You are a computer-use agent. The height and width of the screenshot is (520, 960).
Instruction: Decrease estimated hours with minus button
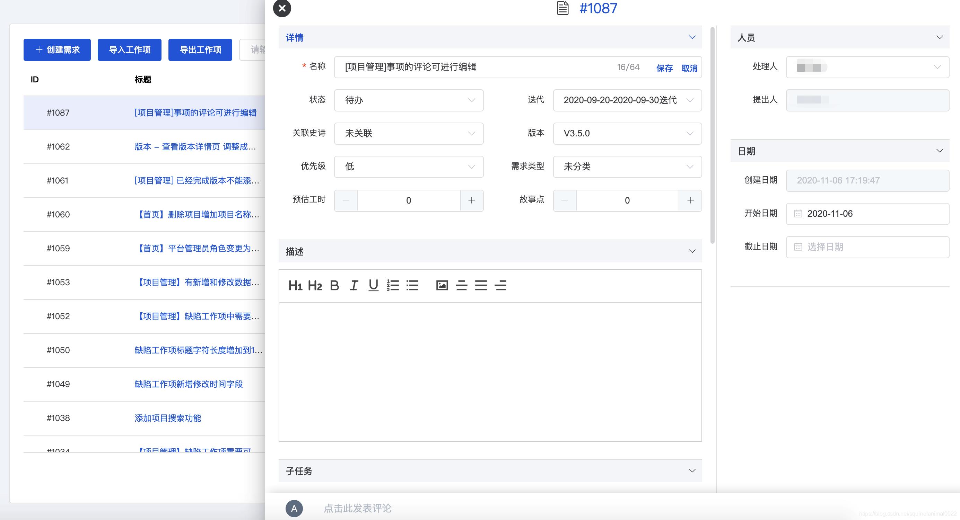pyautogui.click(x=346, y=201)
